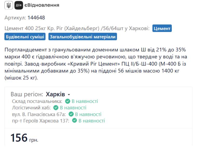Click the вул. В. Панасівська 67а address
Screen dimensions: 198x147
click(x=39, y=114)
